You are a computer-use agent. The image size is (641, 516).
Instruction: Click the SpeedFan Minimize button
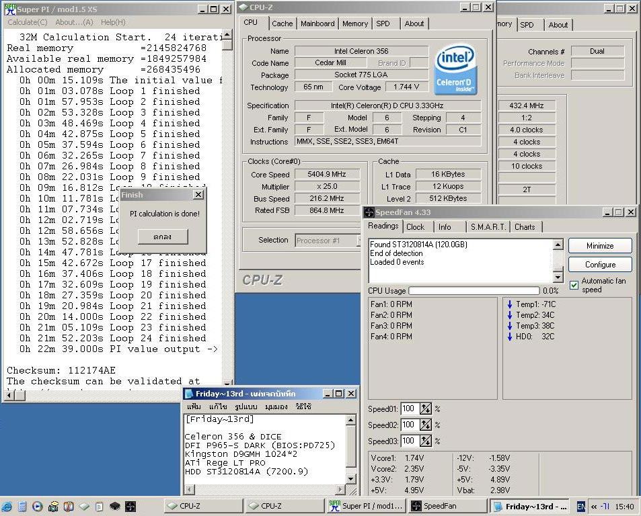click(x=600, y=246)
